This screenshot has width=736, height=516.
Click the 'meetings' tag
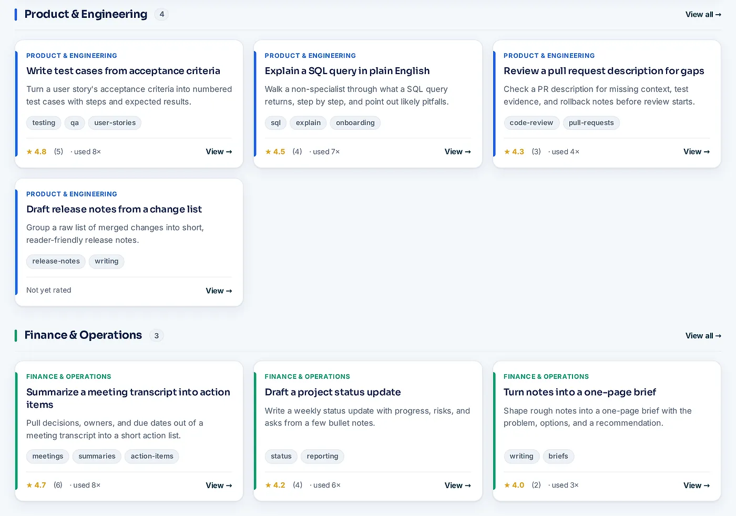(48, 457)
